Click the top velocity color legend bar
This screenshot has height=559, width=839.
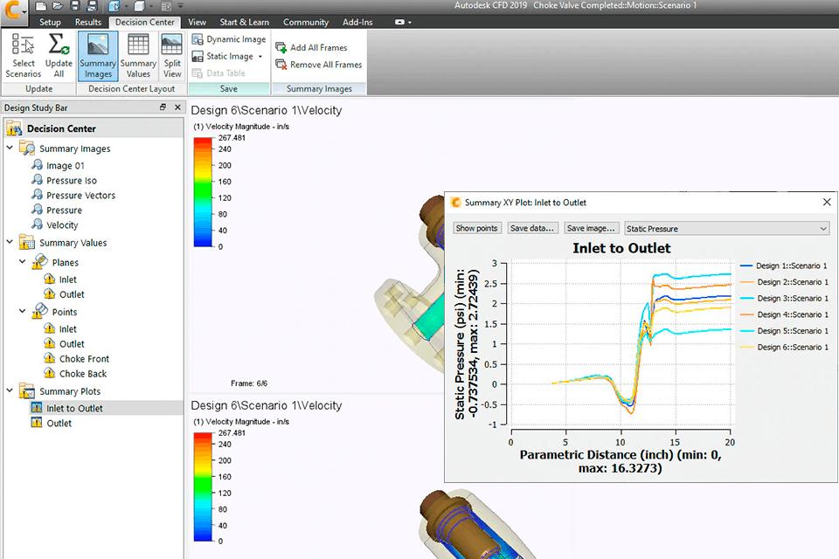(203, 192)
